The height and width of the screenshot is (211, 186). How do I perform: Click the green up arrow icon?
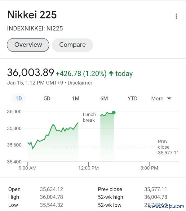[x=111, y=74]
